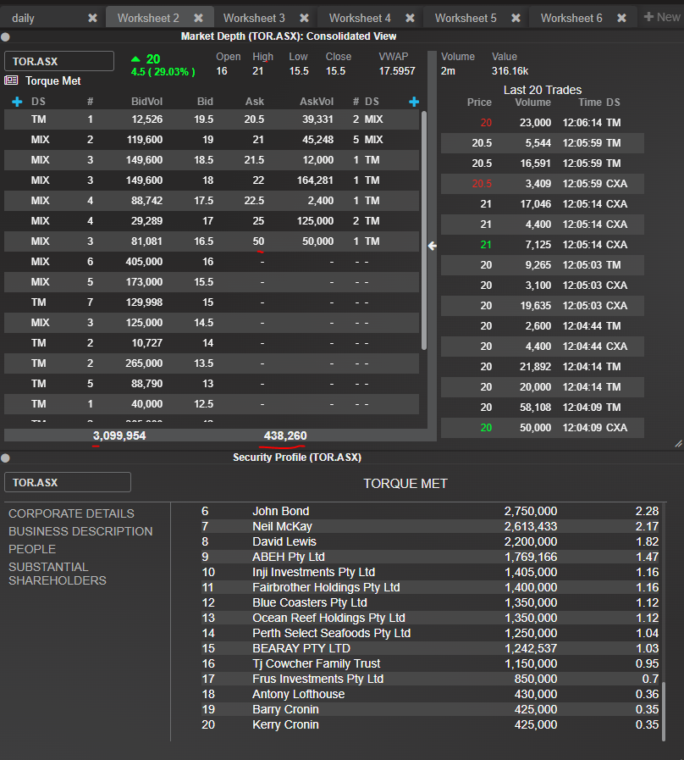Click the TORQUE MET profile title

point(405,484)
